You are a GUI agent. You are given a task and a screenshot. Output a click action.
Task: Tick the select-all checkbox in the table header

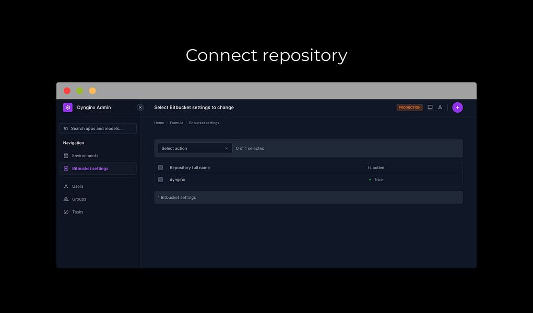(160, 167)
